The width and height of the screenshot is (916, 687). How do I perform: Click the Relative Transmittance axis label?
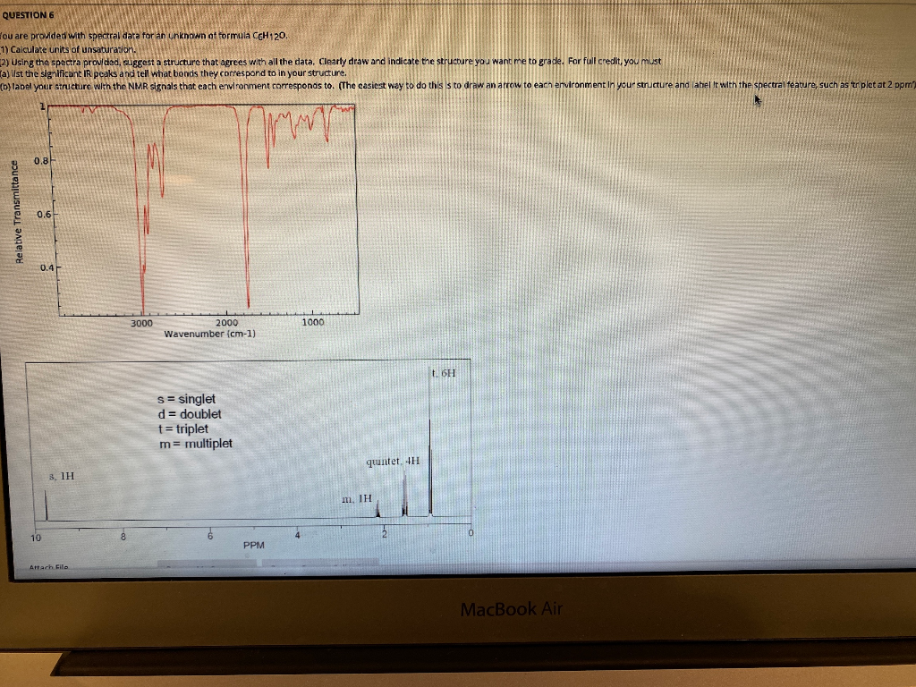19,208
